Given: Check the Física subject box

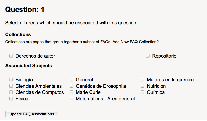Looking at the screenshot, I should click(11, 99).
